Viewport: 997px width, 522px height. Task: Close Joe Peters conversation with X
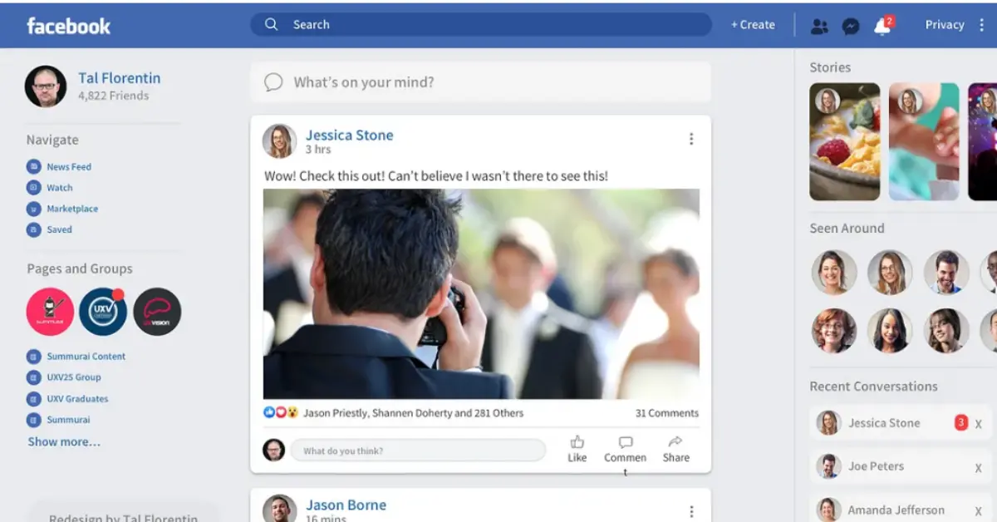pyautogui.click(x=979, y=467)
